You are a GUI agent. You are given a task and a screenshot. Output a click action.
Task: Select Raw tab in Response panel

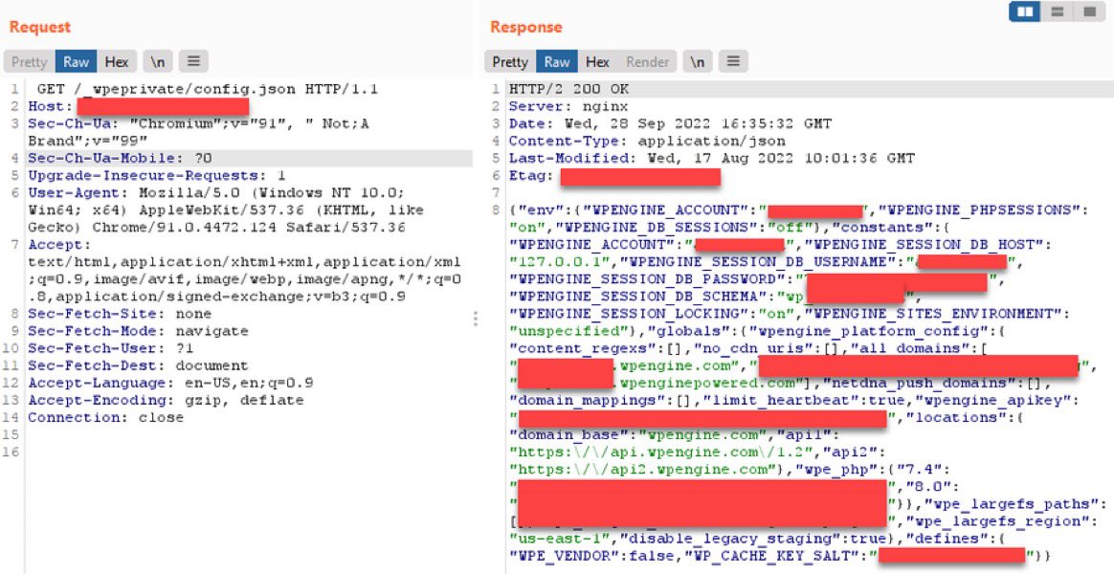557,62
